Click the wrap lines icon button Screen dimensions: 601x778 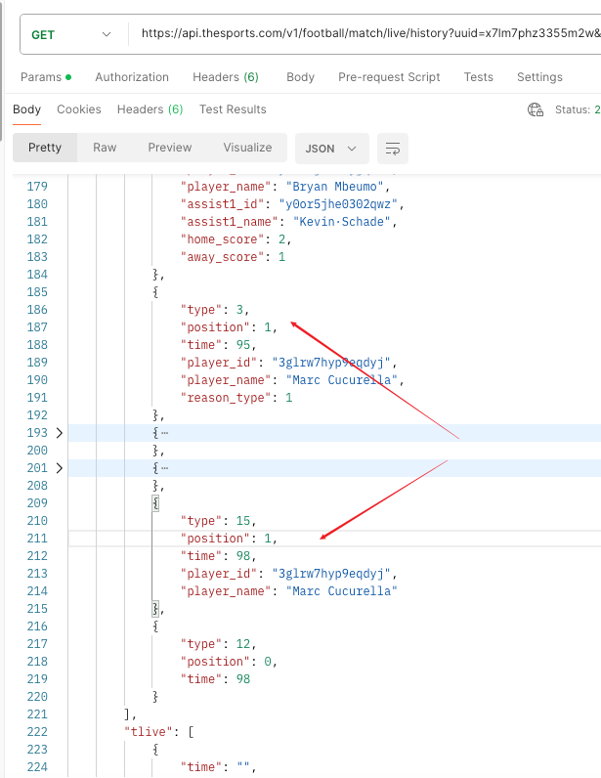393,149
